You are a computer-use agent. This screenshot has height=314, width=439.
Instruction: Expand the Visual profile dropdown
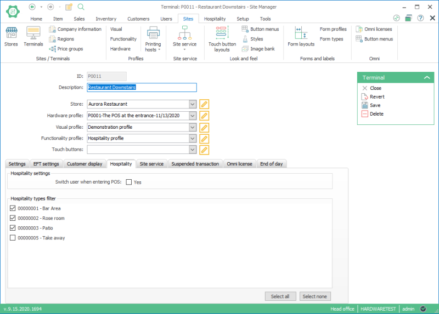click(193, 127)
